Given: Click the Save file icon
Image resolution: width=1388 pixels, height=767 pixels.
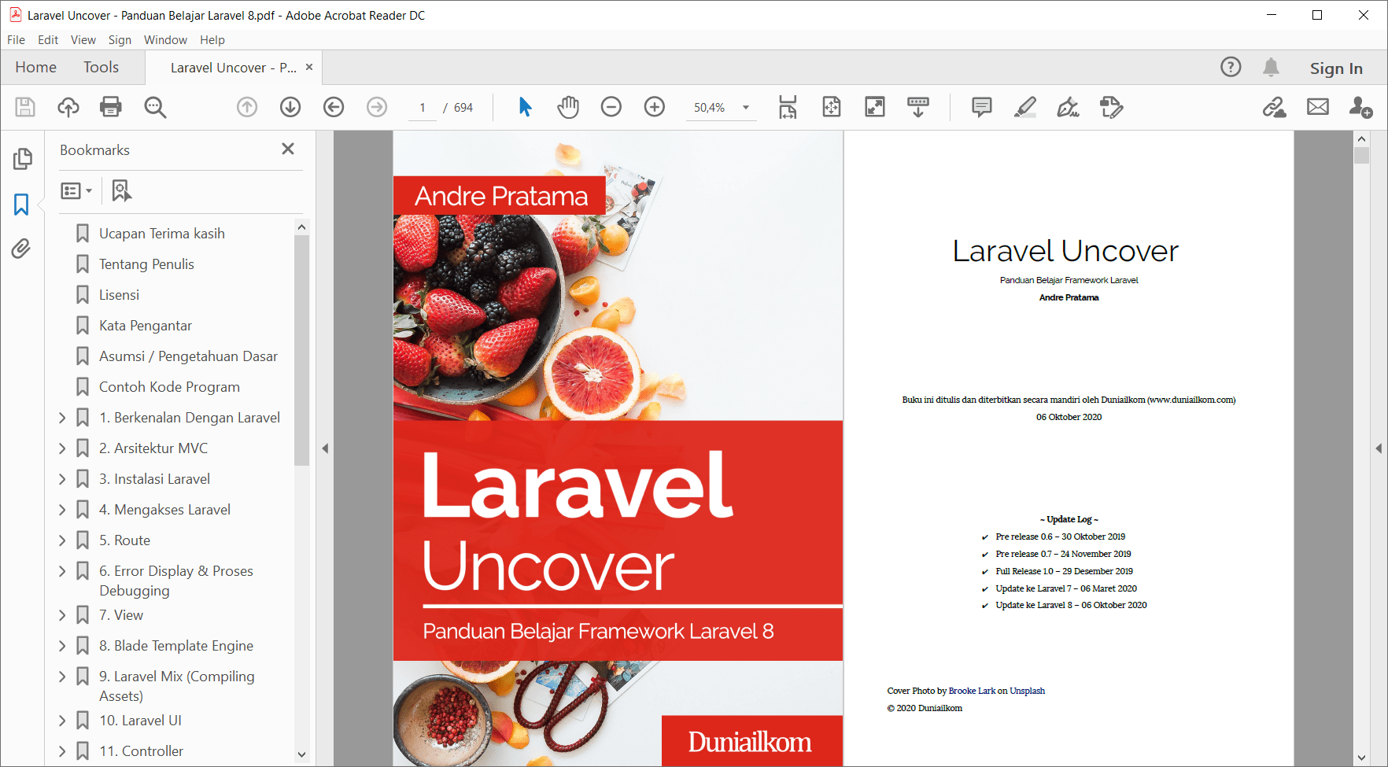Looking at the screenshot, I should pyautogui.click(x=25, y=107).
